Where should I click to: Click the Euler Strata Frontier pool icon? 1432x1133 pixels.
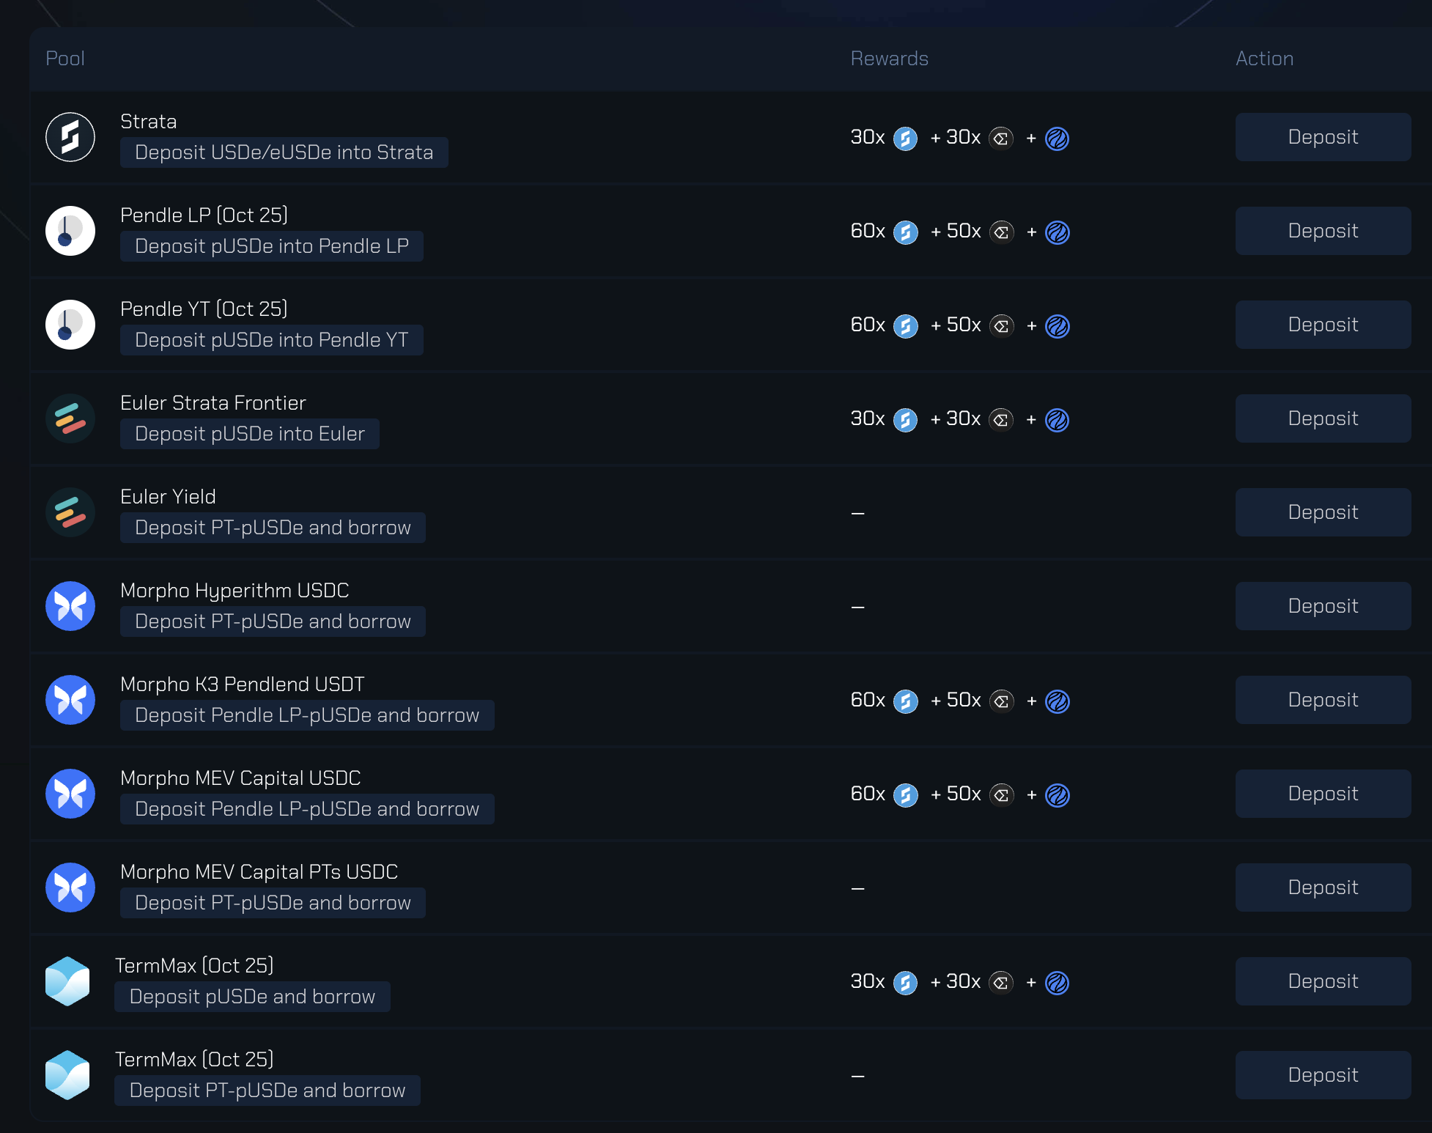70,418
